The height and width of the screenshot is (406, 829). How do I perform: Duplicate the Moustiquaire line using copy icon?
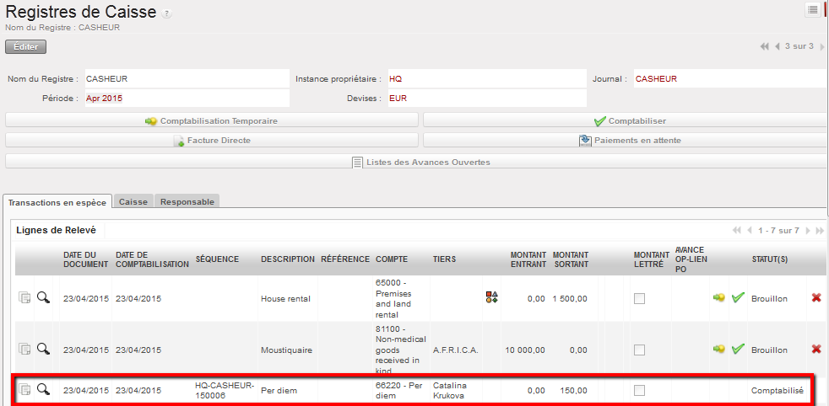(25, 349)
